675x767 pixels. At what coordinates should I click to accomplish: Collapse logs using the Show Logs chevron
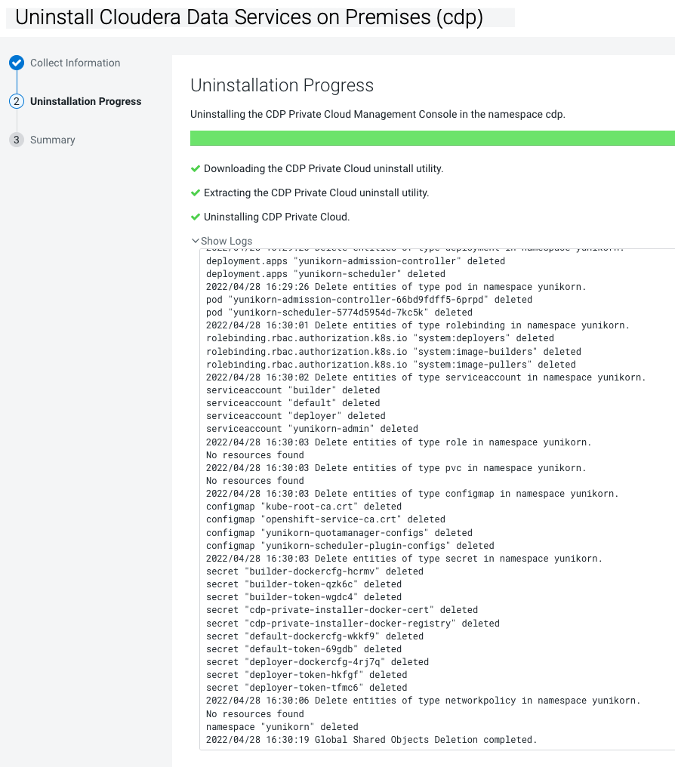196,242
